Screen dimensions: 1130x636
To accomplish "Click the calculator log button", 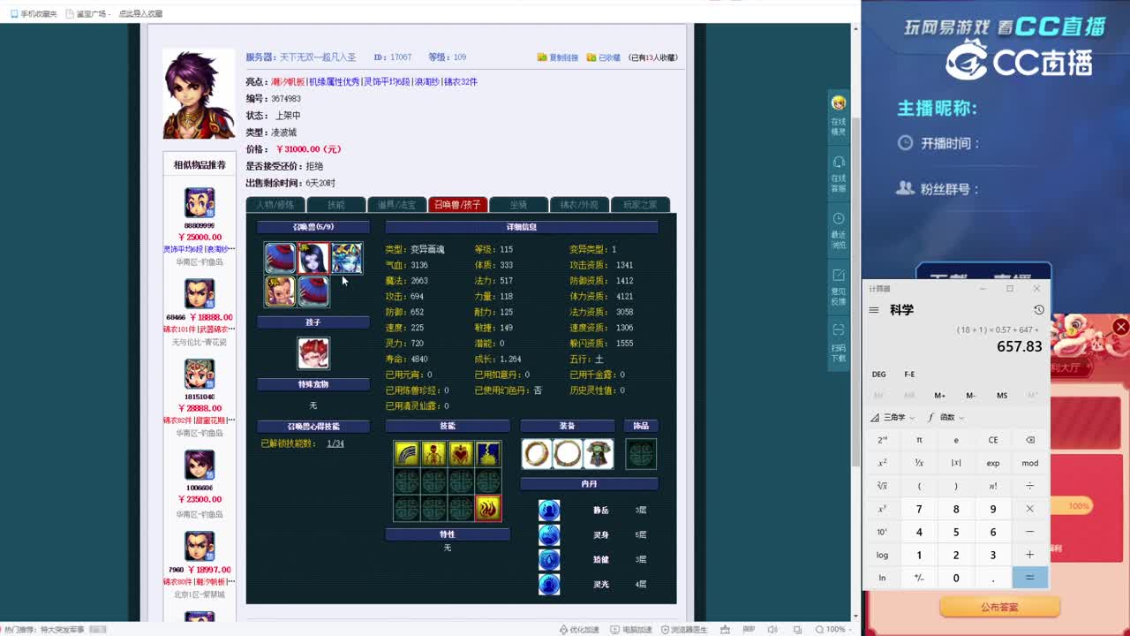I will [882, 555].
